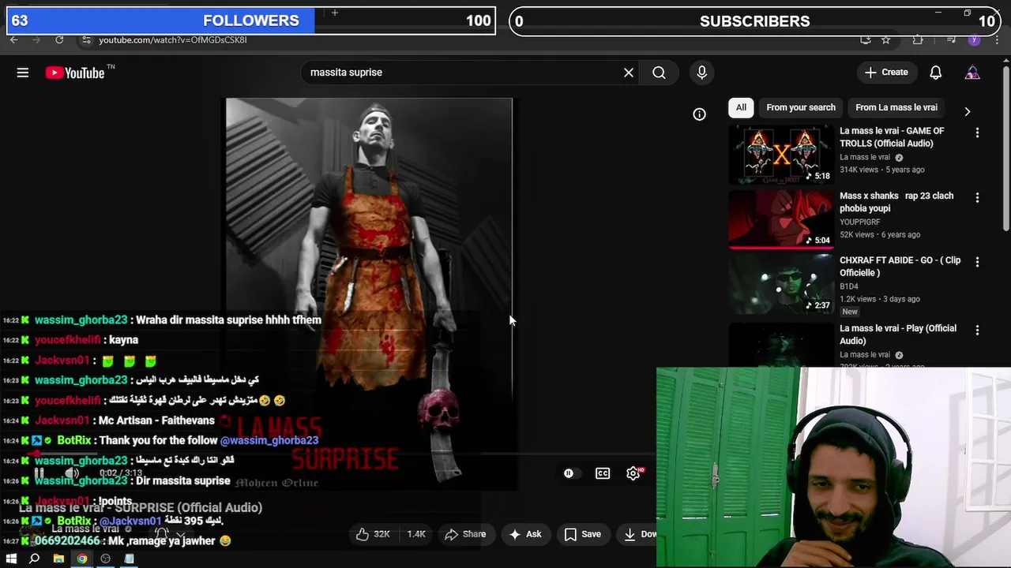The height and width of the screenshot is (568, 1011).
Task: Open the Ask AI button
Action: click(525, 534)
